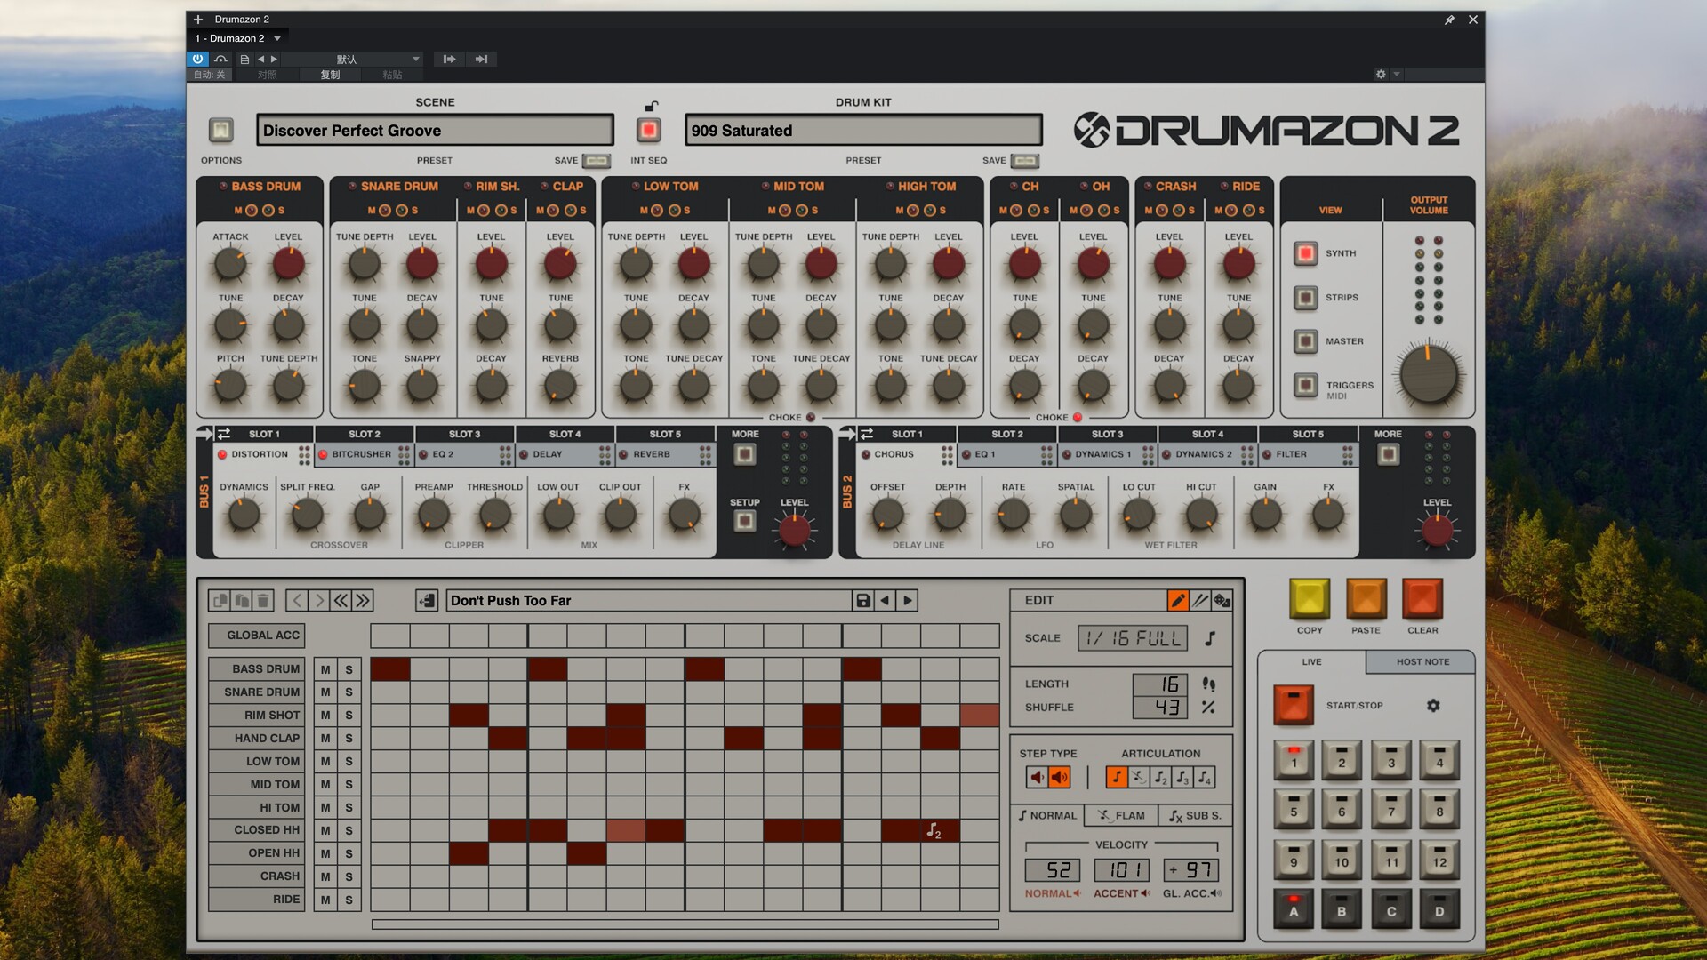
Task: Click the double left arrow shift icon
Action: click(x=341, y=601)
